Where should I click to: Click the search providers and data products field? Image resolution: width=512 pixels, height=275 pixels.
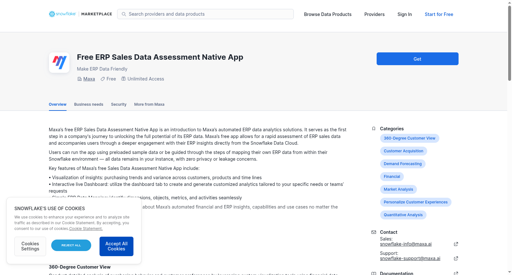pos(205,14)
